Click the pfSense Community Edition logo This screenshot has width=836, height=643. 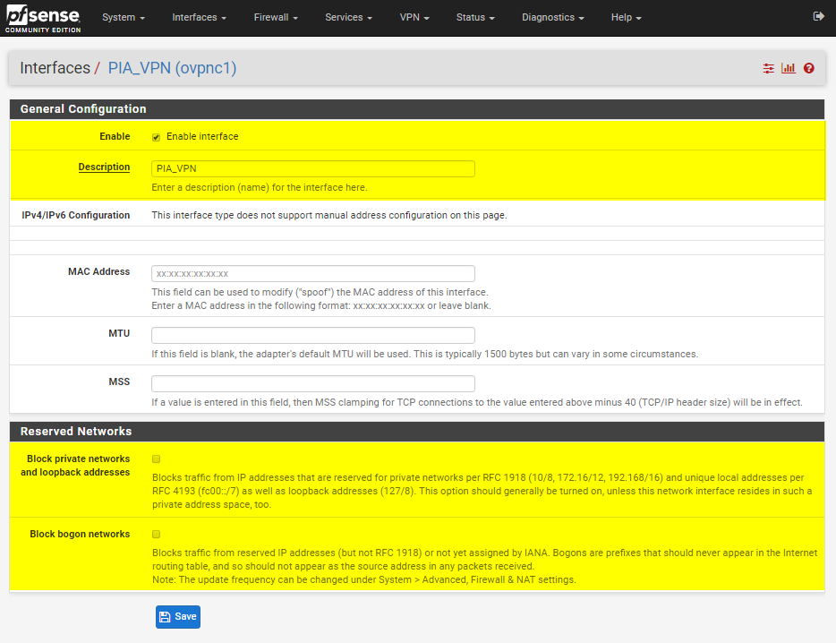click(43, 19)
